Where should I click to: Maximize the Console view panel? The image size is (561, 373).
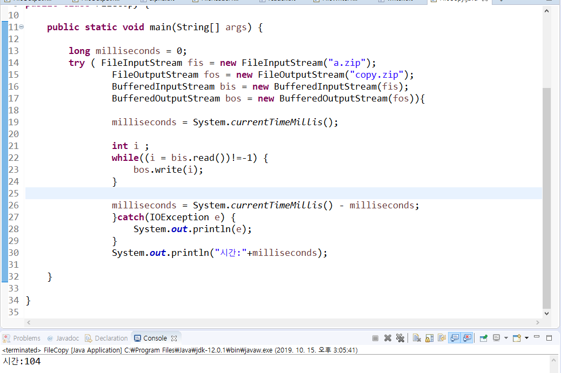click(x=549, y=338)
